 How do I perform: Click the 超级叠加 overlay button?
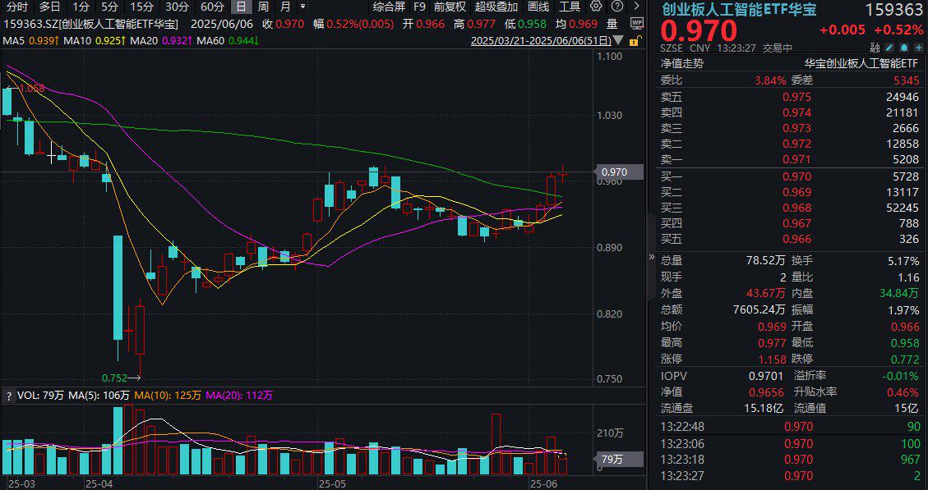[x=496, y=7]
